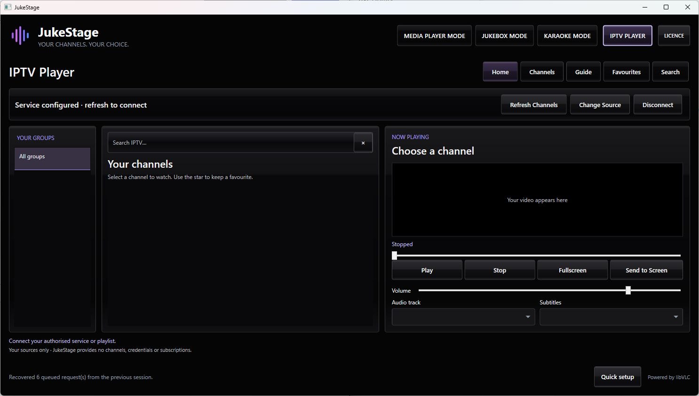Click Refresh Channels

(534, 105)
